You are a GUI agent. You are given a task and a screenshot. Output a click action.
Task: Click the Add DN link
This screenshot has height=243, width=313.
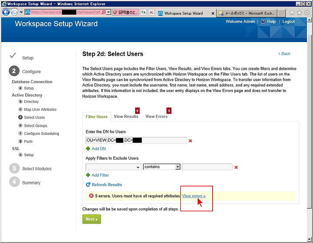point(99,149)
